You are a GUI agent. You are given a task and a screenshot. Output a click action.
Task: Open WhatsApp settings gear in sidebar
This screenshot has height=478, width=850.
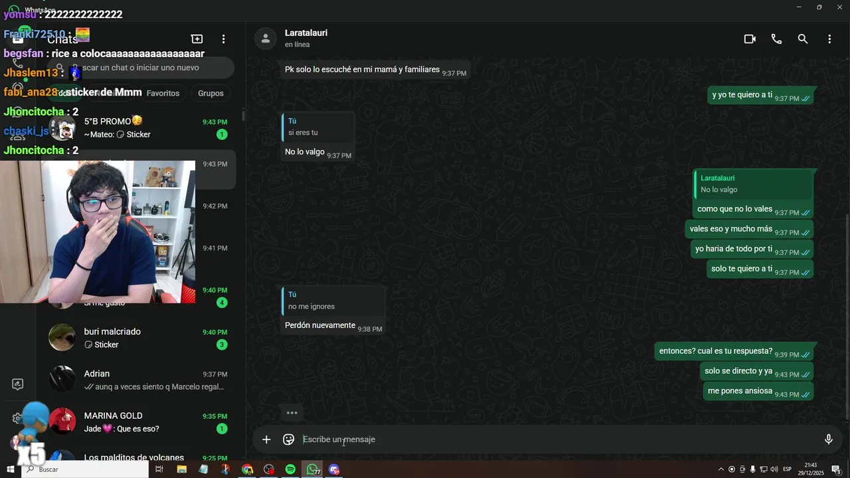coord(17,418)
